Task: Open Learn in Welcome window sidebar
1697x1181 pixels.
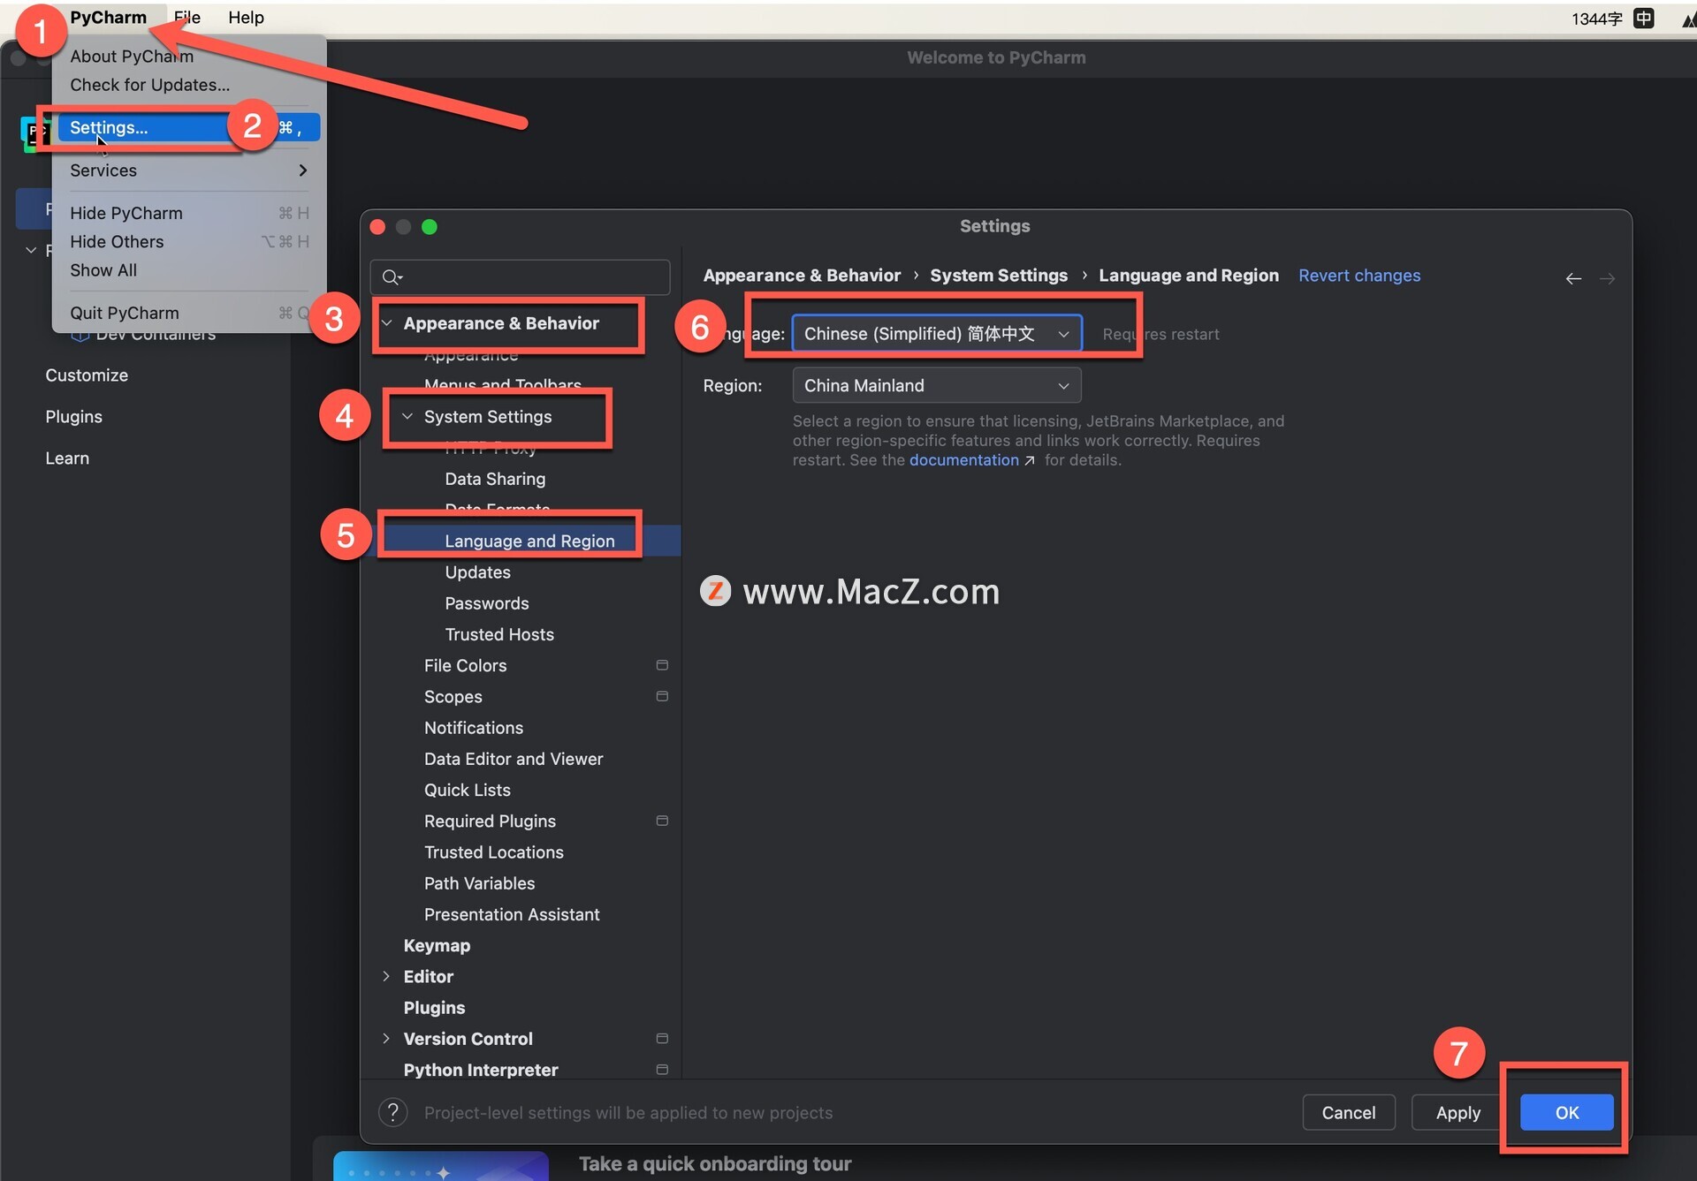Action: point(67,458)
